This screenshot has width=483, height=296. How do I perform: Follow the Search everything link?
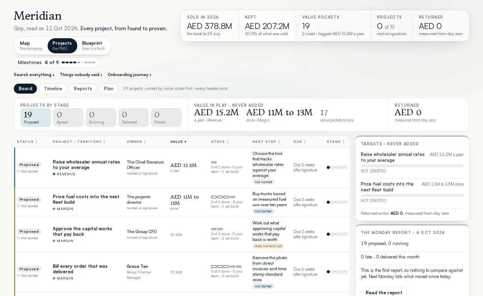pos(34,75)
